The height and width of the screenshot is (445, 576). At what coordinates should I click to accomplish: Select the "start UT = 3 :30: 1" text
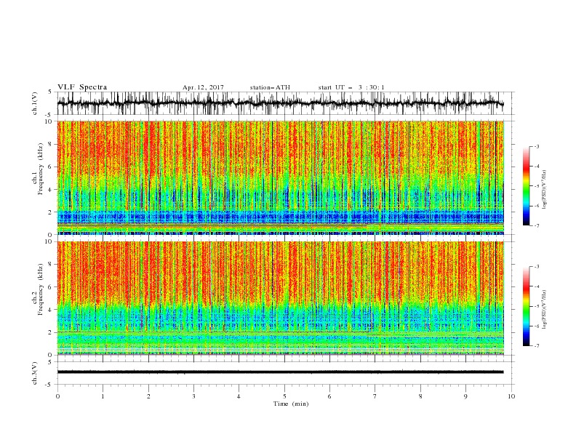tap(351, 87)
